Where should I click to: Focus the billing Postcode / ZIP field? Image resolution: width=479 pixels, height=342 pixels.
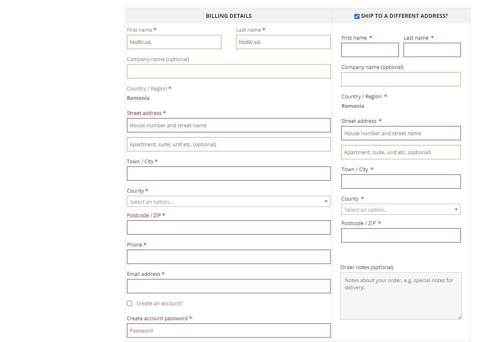click(229, 227)
